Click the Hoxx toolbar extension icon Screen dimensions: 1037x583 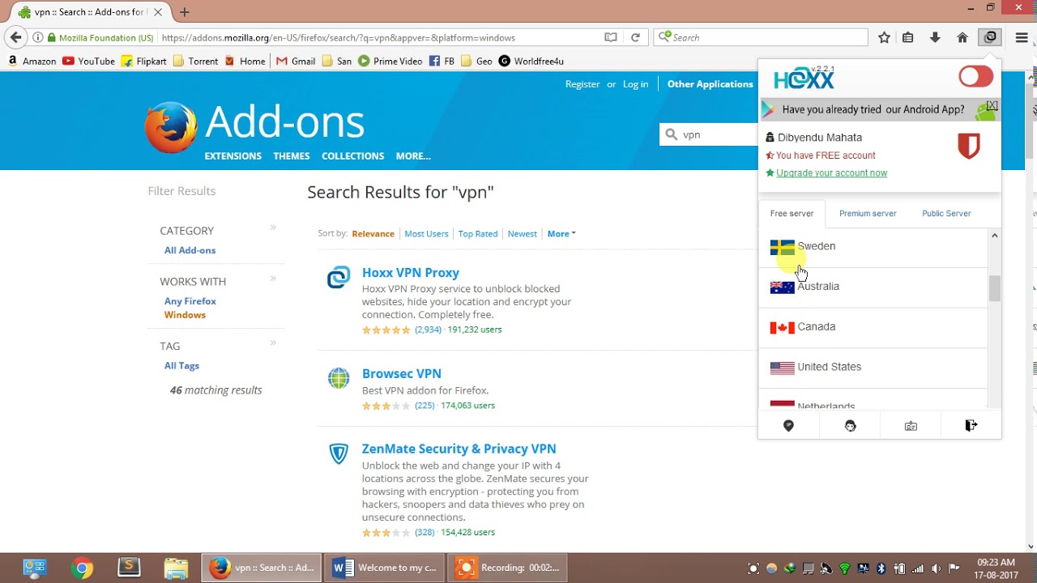[990, 37]
